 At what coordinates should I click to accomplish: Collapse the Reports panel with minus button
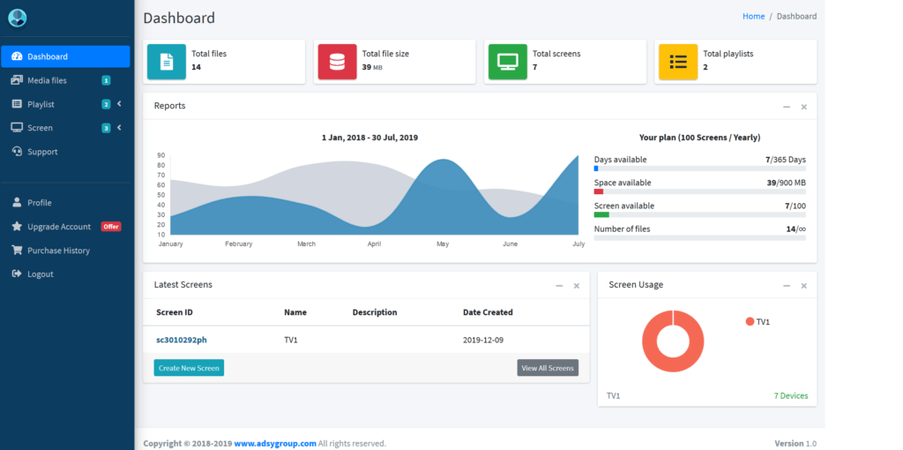click(787, 107)
